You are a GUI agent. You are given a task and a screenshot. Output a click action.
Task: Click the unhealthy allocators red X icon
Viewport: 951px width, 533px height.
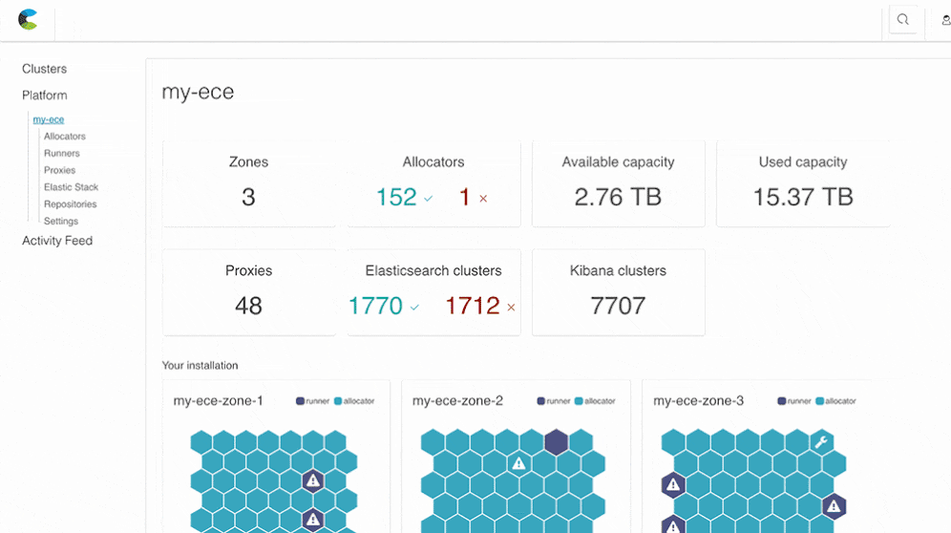(483, 199)
